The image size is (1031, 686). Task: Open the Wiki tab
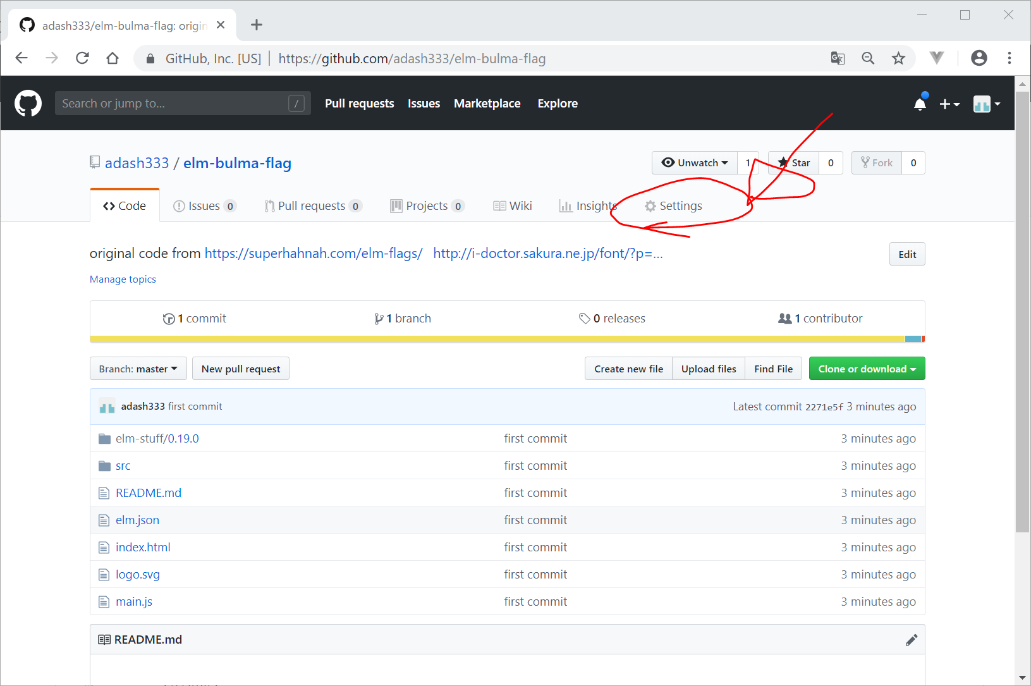point(513,206)
